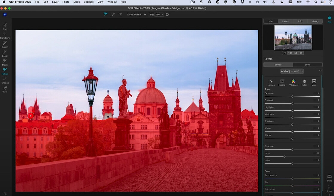Image resolution: width=334 pixels, height=196 pixels.
Task: Click the navigator preview thumbnail
Action: (293, 37)
